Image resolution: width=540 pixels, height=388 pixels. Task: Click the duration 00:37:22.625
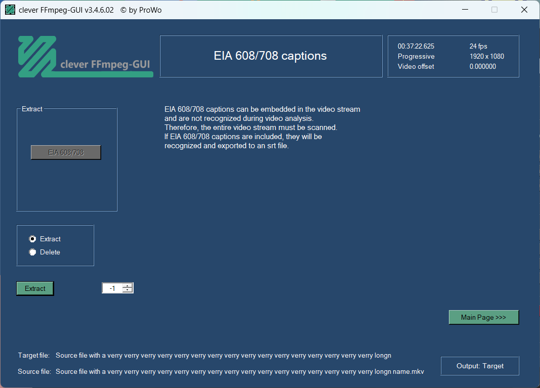pyautogui.click(x=416, y=46)
